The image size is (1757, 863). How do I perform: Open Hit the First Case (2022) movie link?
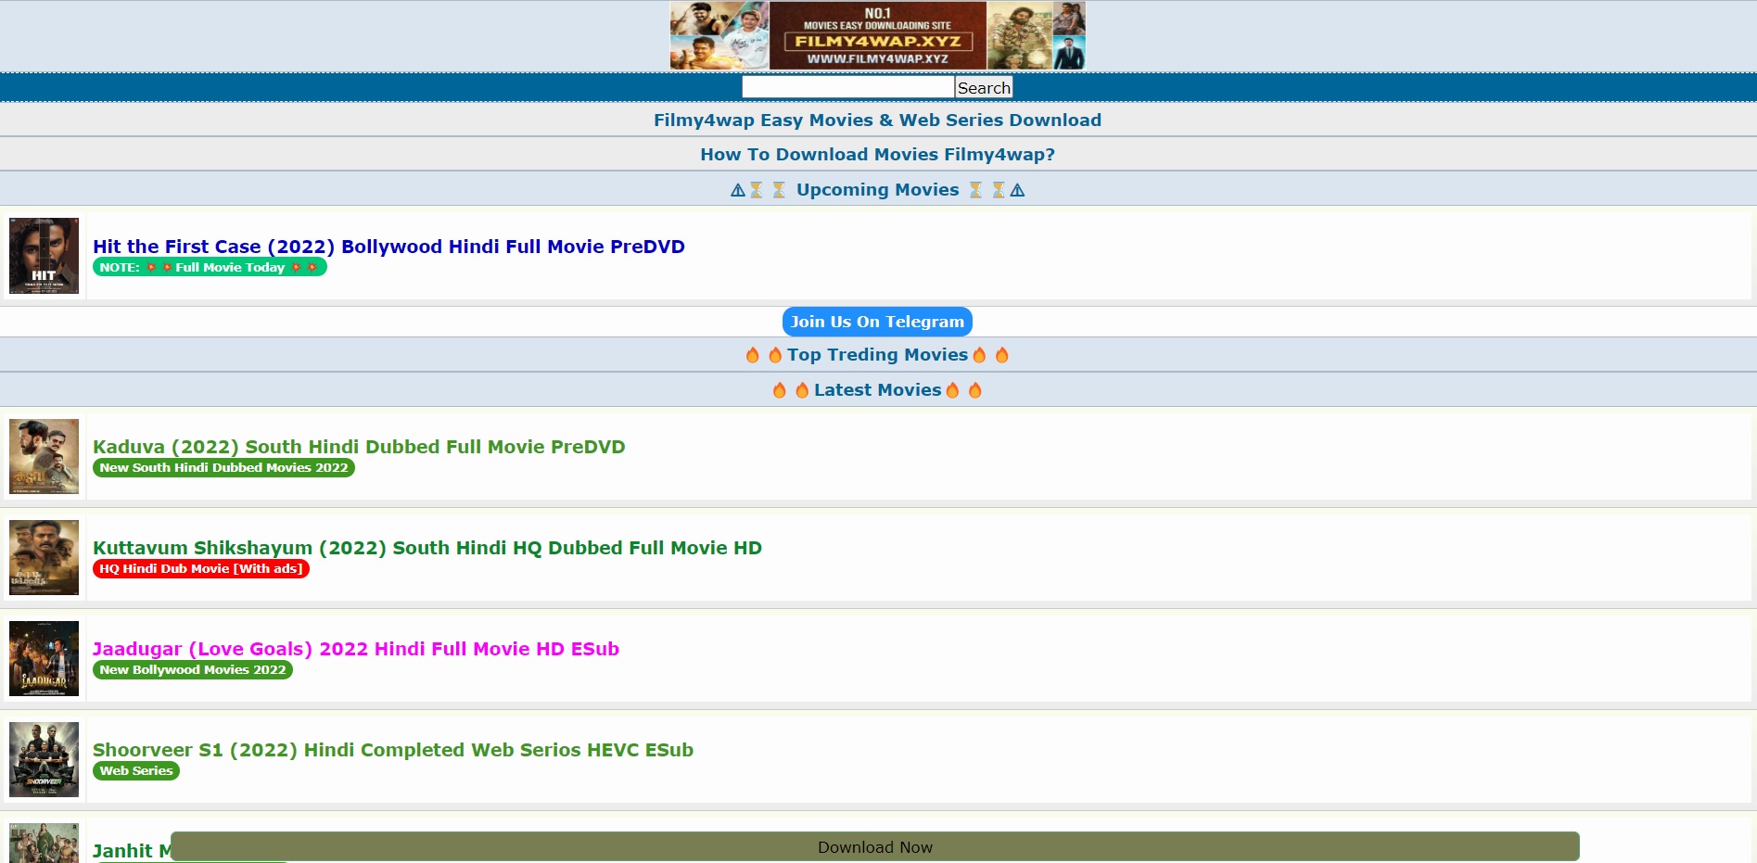[x=388, y=247]
